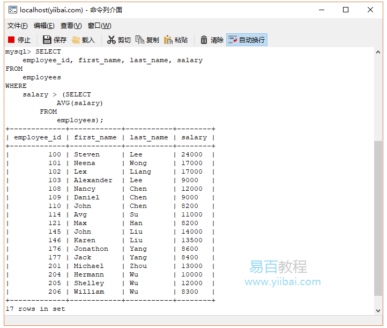Open the 查看(V) menu
This screenshot has width=387, height=328.
pyautogui.click(x=71, y=26)
